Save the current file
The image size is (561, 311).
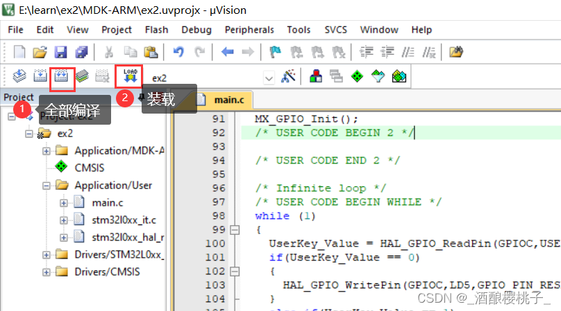tap(61, 52)
